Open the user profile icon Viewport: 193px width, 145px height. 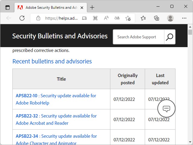pos(170,18)
